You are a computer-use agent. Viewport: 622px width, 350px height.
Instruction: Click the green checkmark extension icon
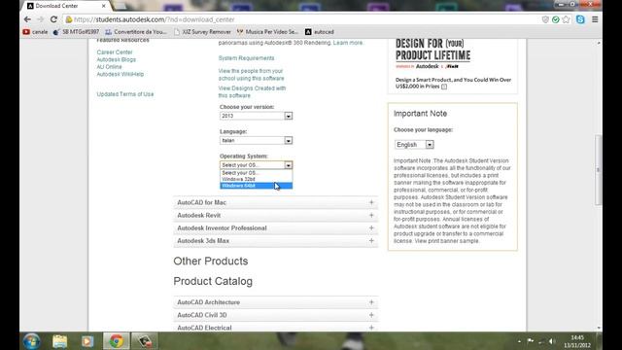[x=555, y=19]
